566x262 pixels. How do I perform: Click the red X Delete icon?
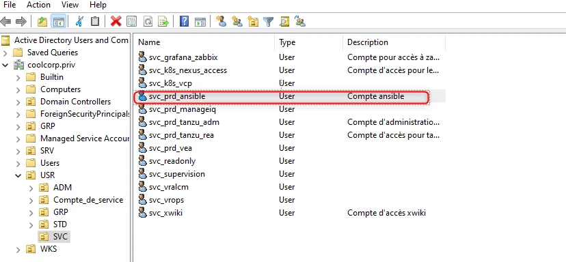pyautogui.click(x=116, y=22)
